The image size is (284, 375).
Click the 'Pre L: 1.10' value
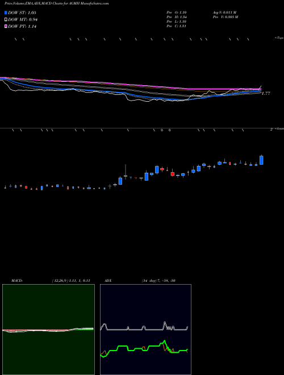[x=177, y=22]
